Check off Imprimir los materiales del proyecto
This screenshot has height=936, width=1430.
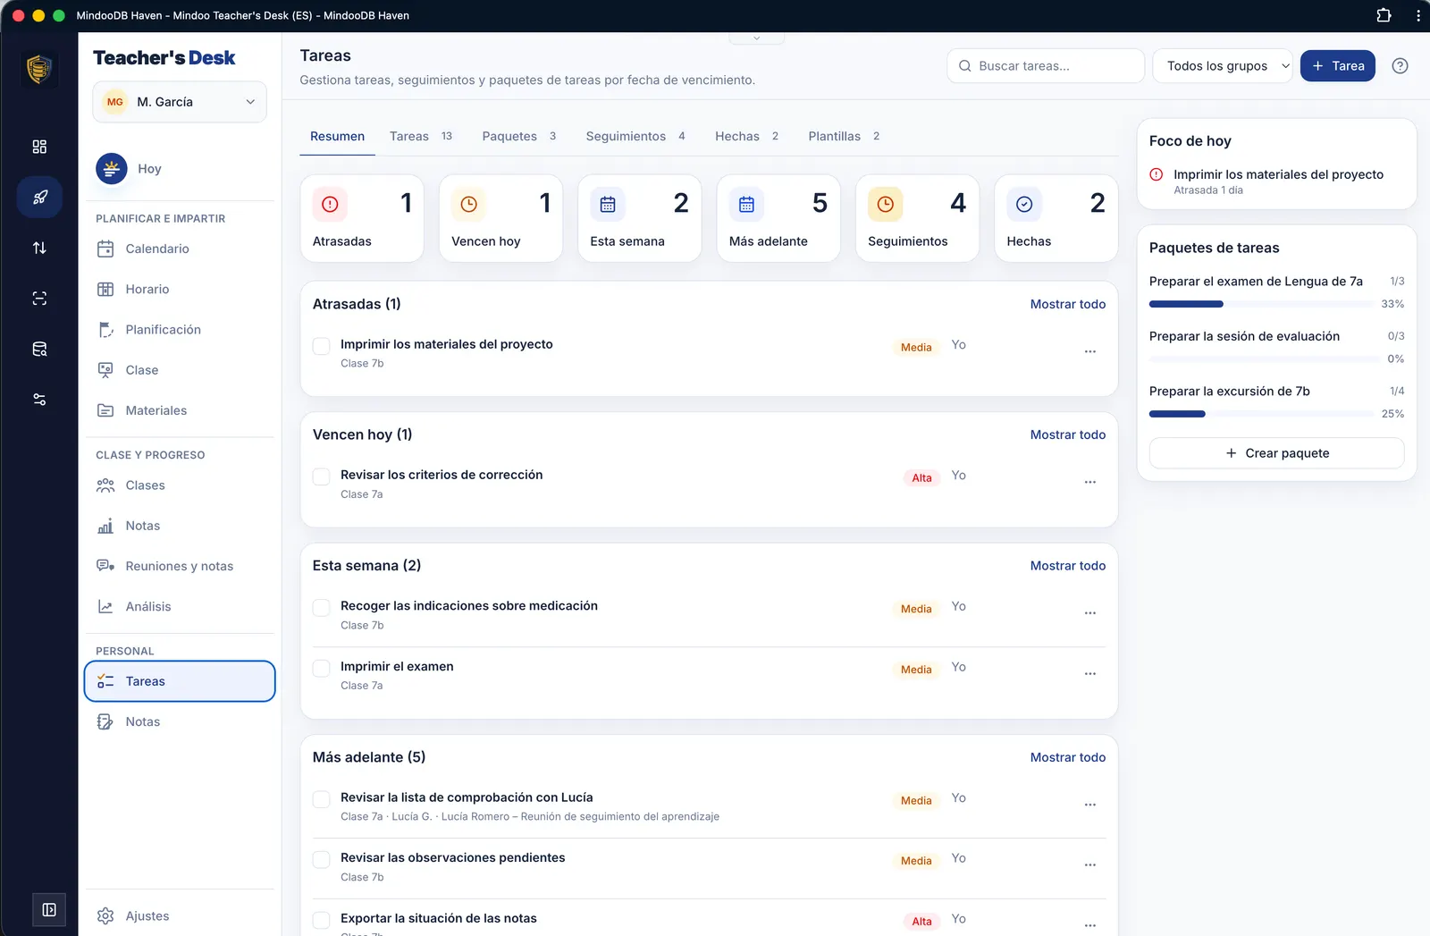(x=321, y=346)
